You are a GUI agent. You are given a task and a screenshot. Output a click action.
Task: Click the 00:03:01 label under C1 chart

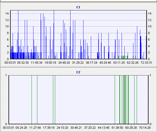point(10,63)
